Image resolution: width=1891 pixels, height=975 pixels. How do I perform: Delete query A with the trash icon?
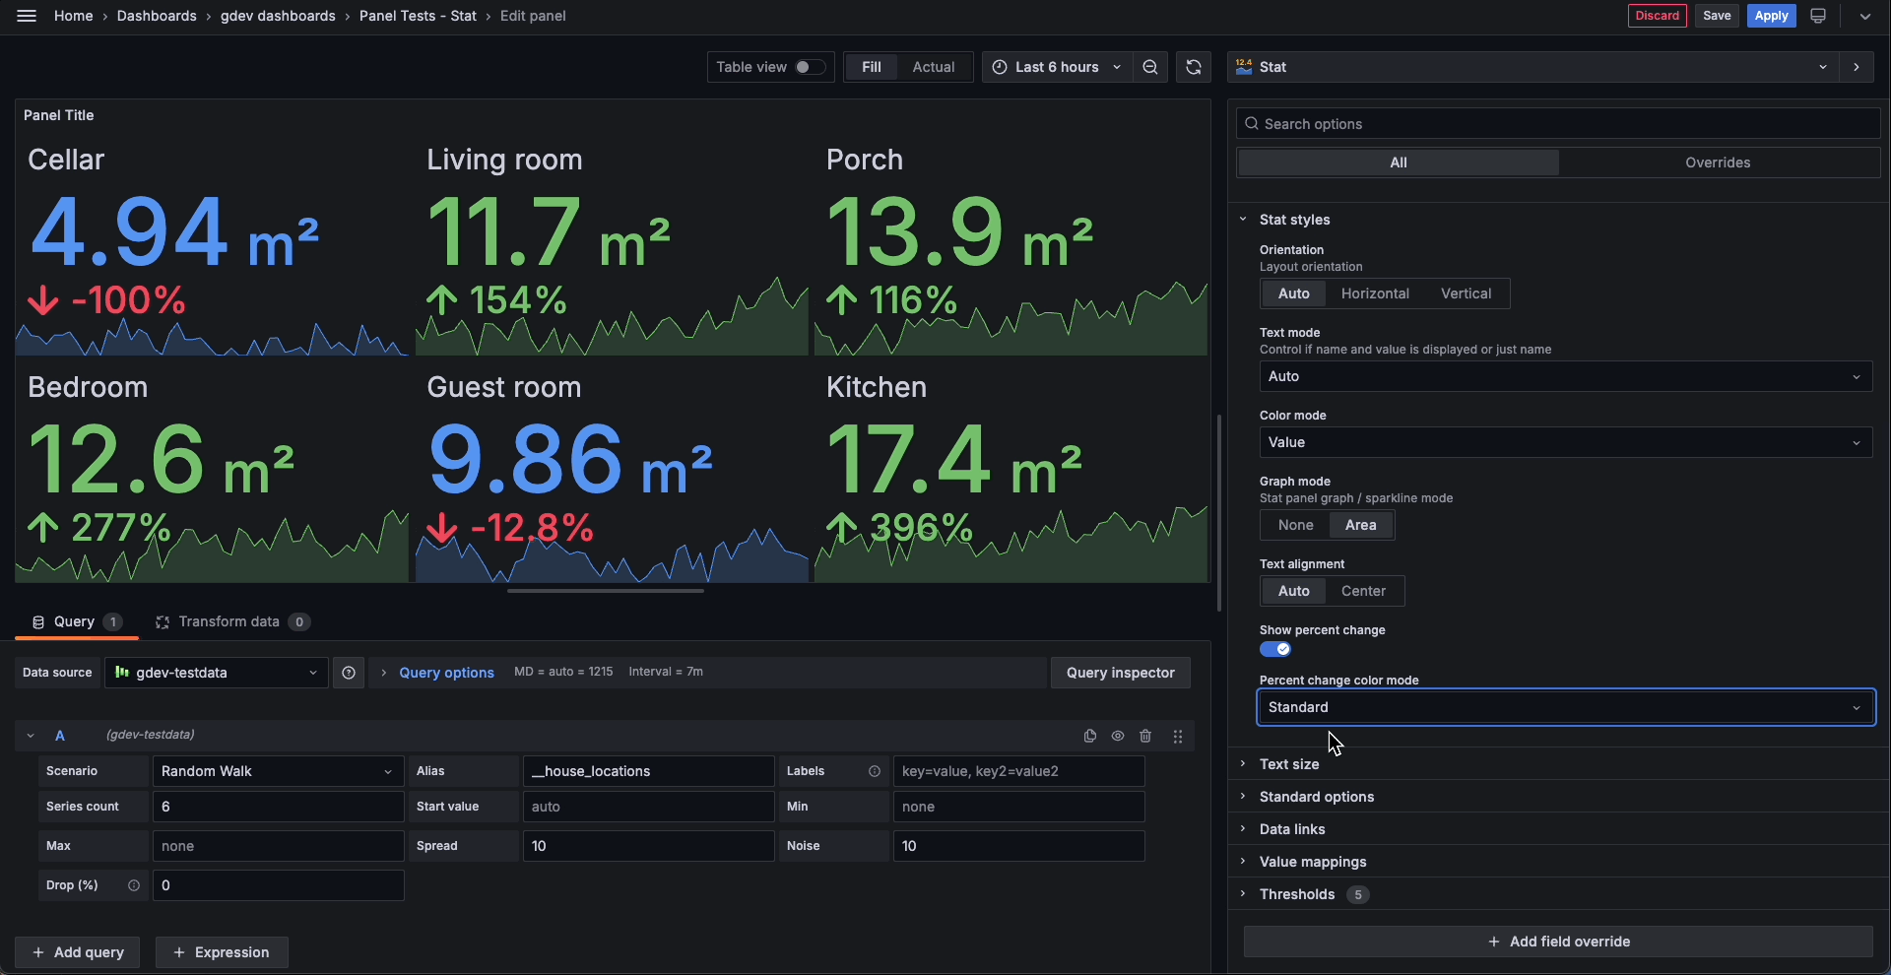pyautogui.click(x=1145, y=736)
